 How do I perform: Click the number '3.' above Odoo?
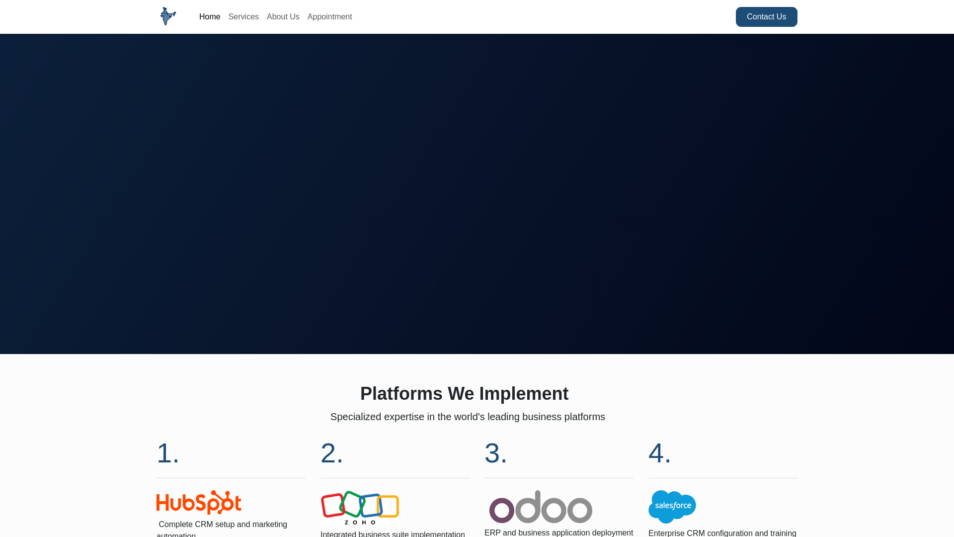click(x=495, y=453)
